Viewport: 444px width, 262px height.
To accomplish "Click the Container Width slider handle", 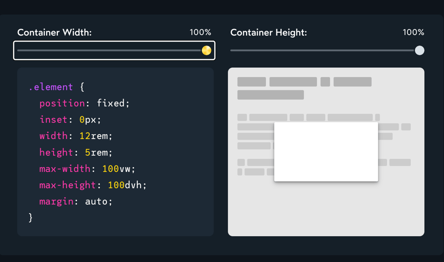I will pyautogui.click(x=206, y=50).
